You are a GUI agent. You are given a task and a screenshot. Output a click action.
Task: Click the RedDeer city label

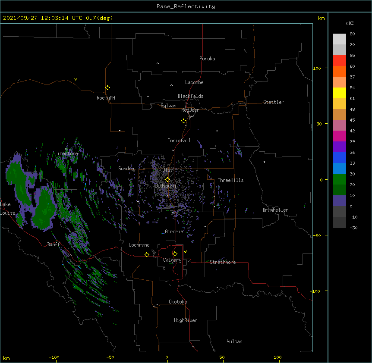[190, 110]
